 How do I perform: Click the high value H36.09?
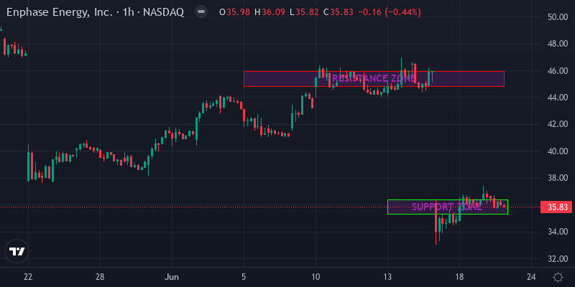(270, 12)
